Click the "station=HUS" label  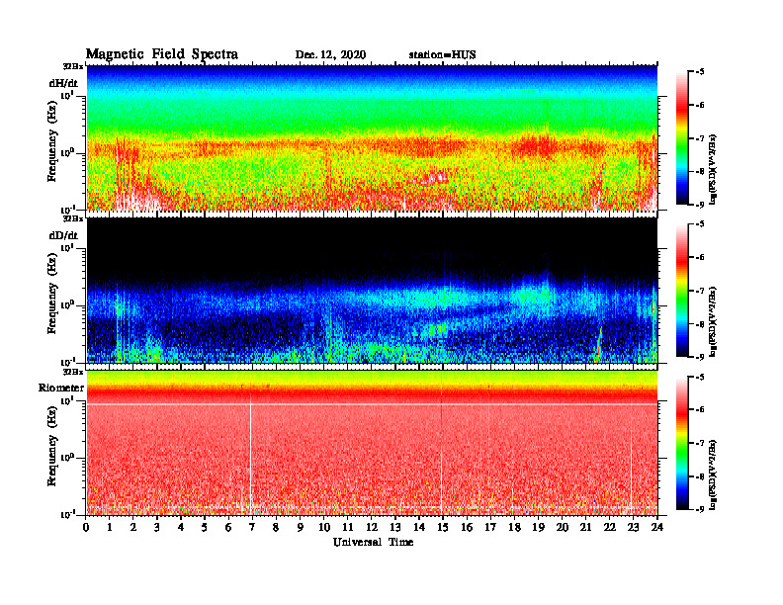tap(443, 55)
